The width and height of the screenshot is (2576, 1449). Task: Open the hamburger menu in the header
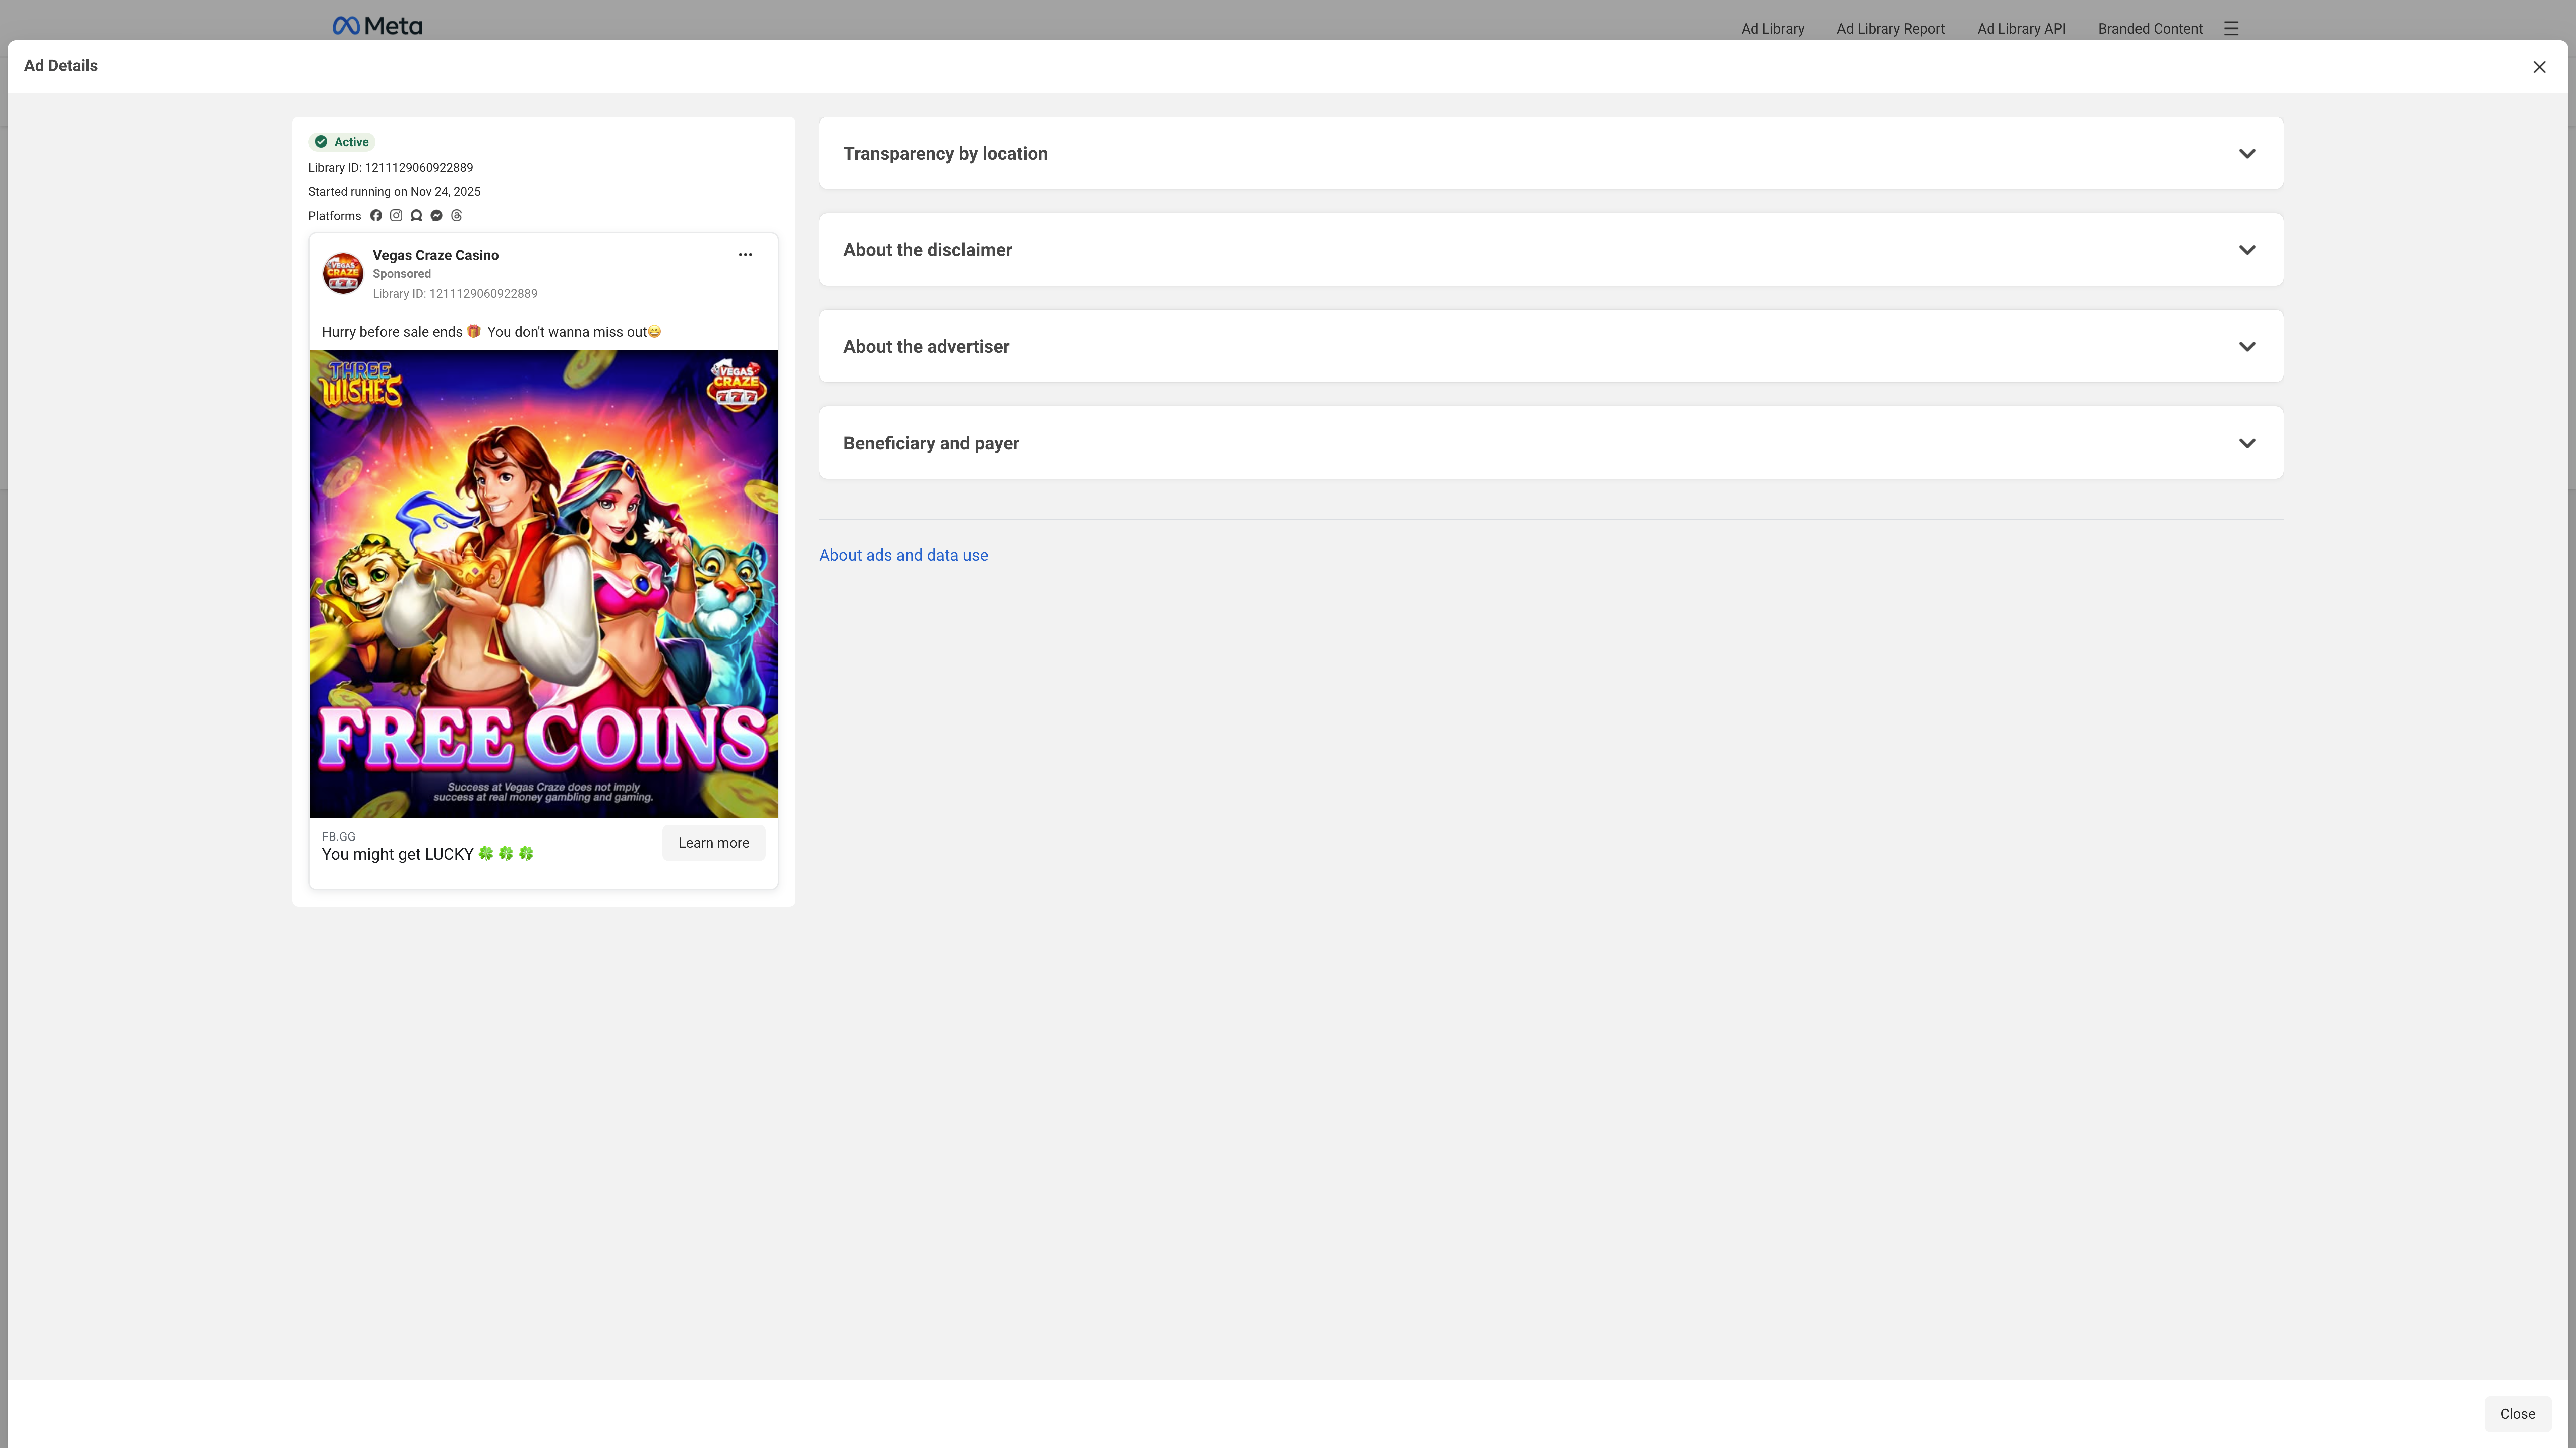click(x=2231, y=29)
